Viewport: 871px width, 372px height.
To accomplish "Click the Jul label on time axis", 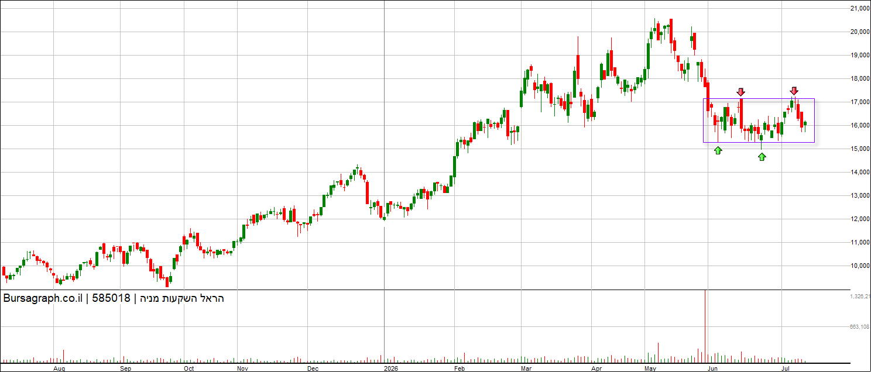I will (786, 369).
